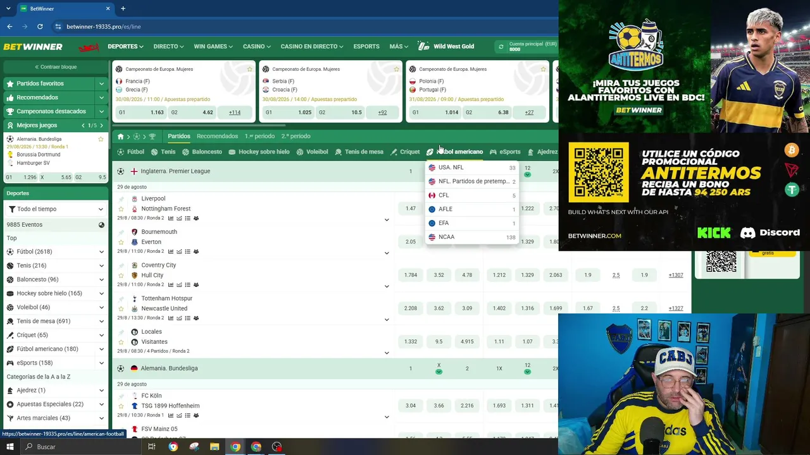This screenshot has width=810, height=455.
Task: Collapse sidebar with Contraer bloque
Action: point(56,67)
